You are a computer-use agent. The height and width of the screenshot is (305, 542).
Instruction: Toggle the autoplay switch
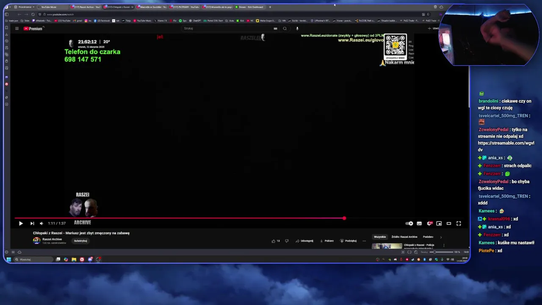[409, 223]
